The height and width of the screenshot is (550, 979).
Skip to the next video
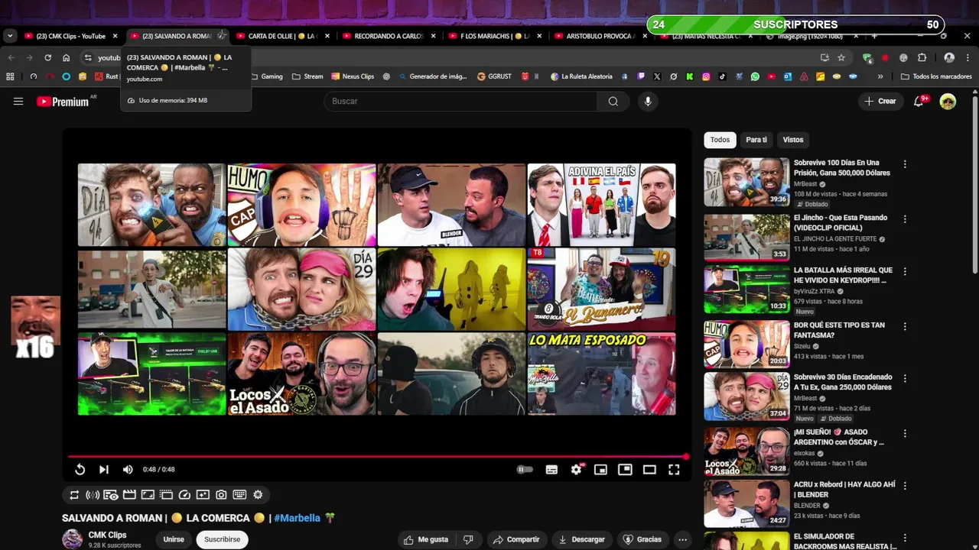[104, 470]
